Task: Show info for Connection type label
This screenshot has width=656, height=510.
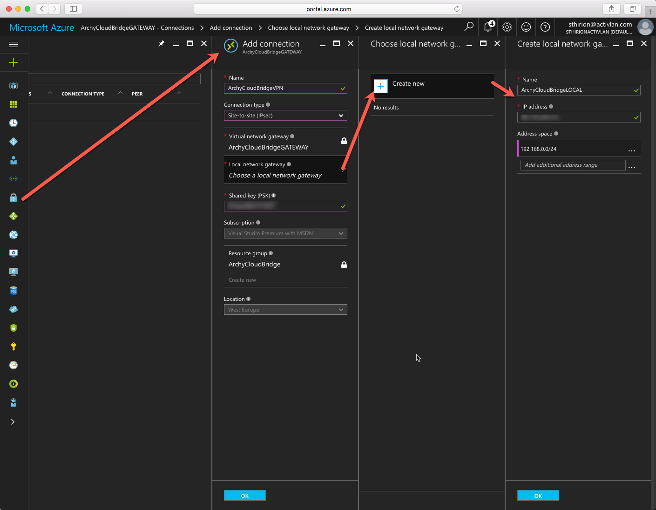Action: click(268, 105)
